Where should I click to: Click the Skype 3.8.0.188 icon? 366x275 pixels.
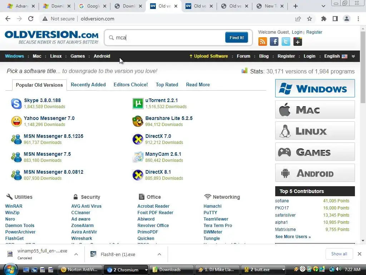point(16,103)
